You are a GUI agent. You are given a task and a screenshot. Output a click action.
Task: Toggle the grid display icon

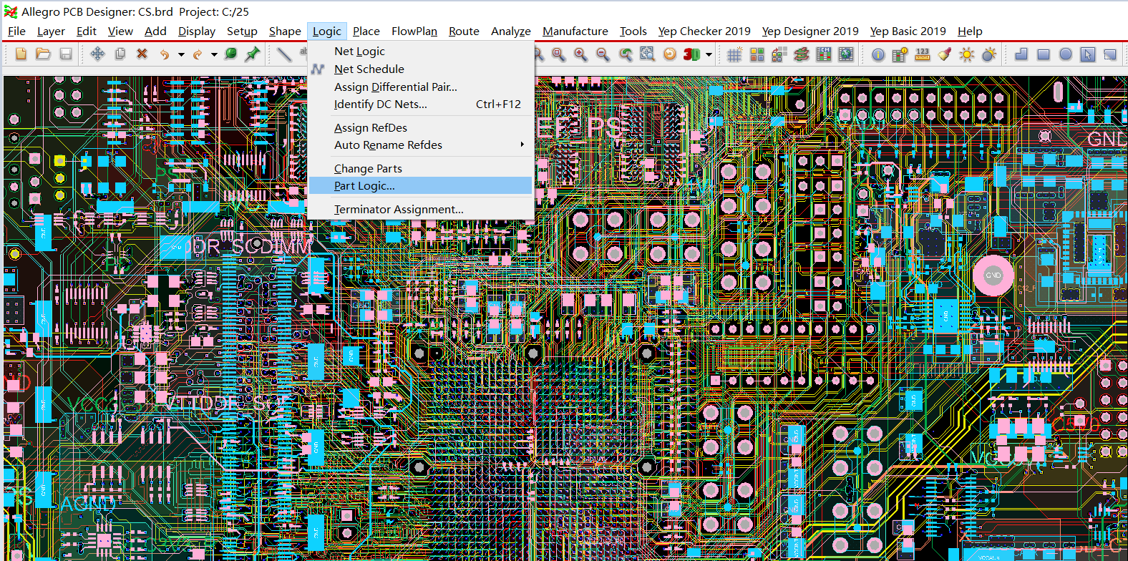point(734,54)
